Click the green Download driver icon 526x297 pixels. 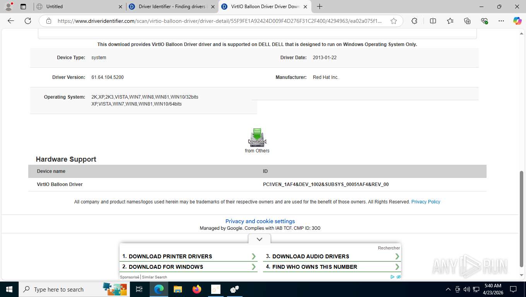click(257, 137)
